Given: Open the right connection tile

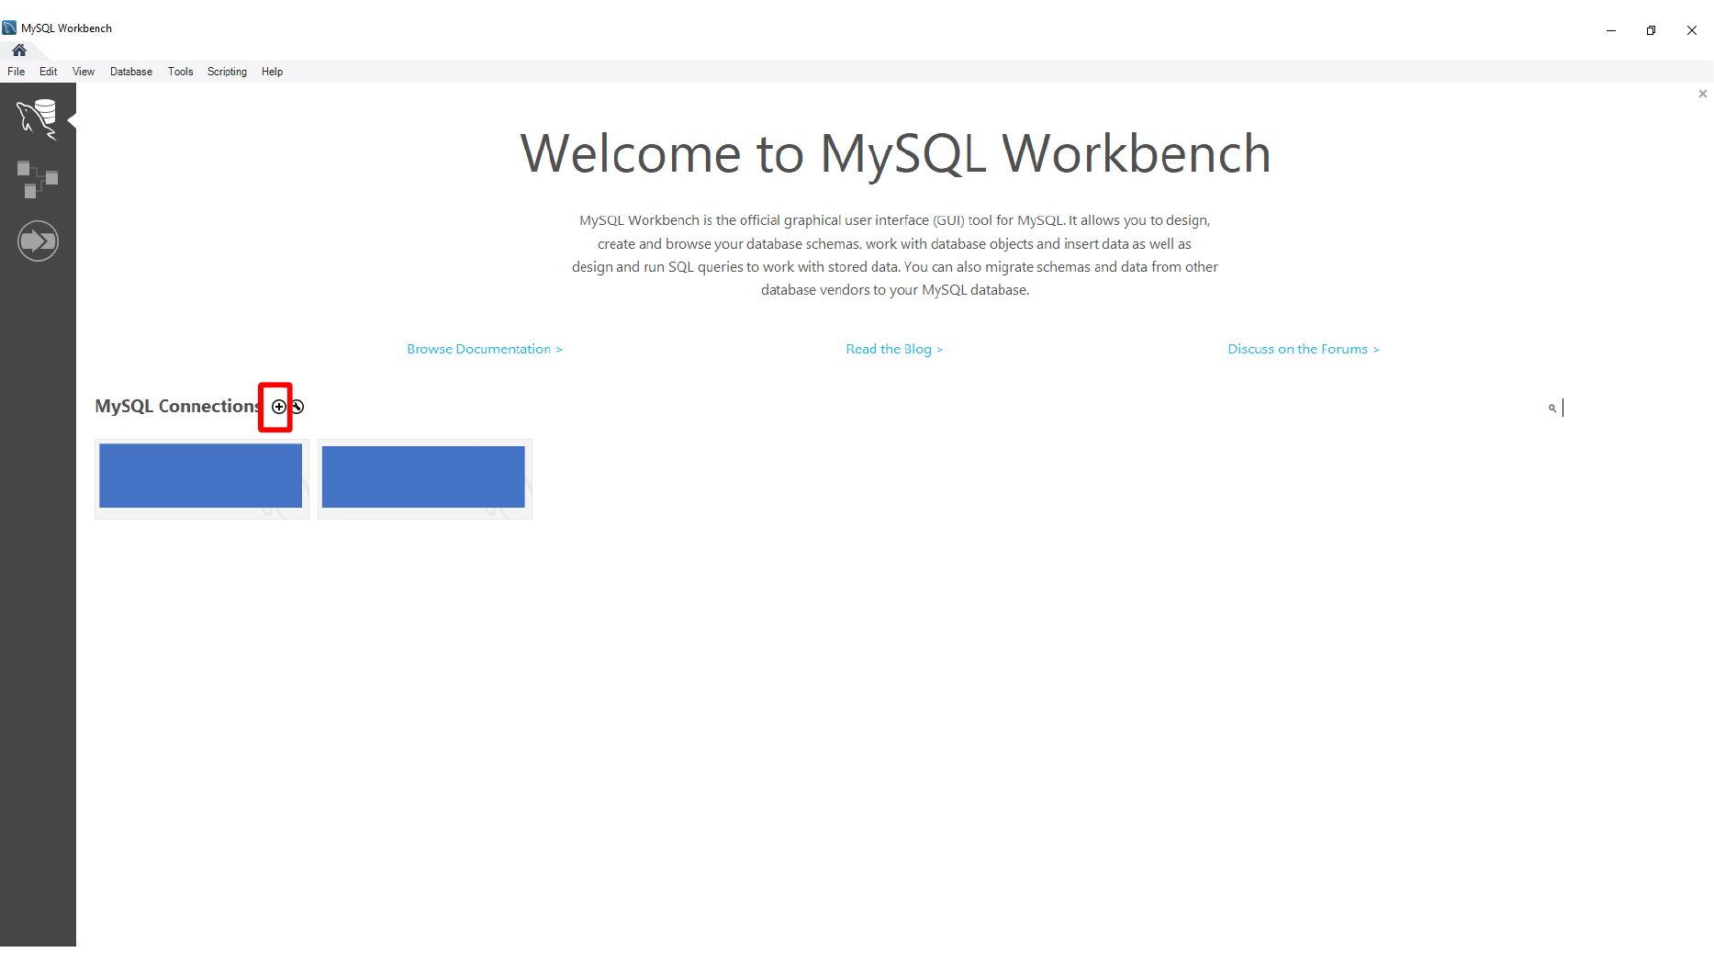Looking at the screenshot, I should (x=425, y=479).
